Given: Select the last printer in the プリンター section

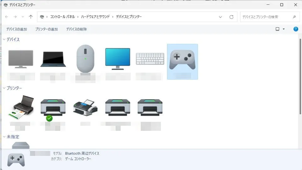Looking at the screenshot, I should 150,107.
